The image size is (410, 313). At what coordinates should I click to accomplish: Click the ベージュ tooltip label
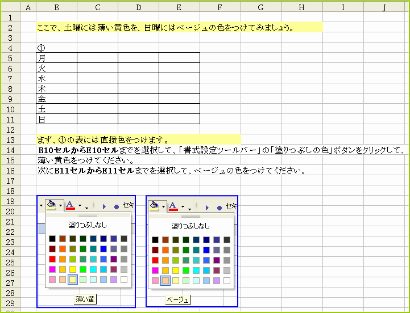tap(177, 299)
